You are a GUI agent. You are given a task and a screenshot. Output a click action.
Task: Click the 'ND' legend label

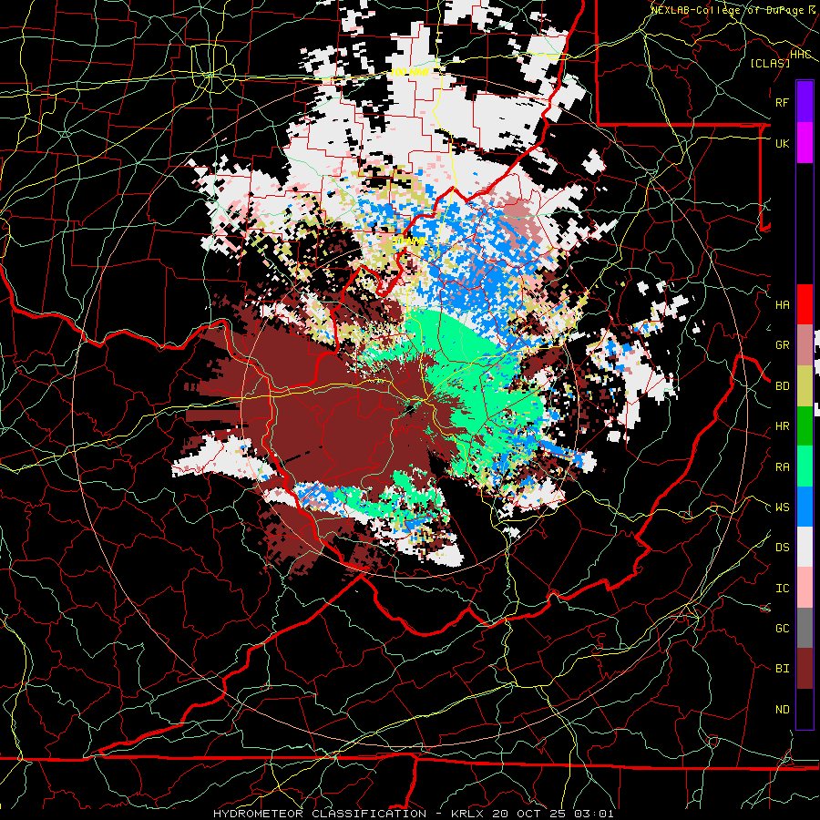(x=783, y=710)
